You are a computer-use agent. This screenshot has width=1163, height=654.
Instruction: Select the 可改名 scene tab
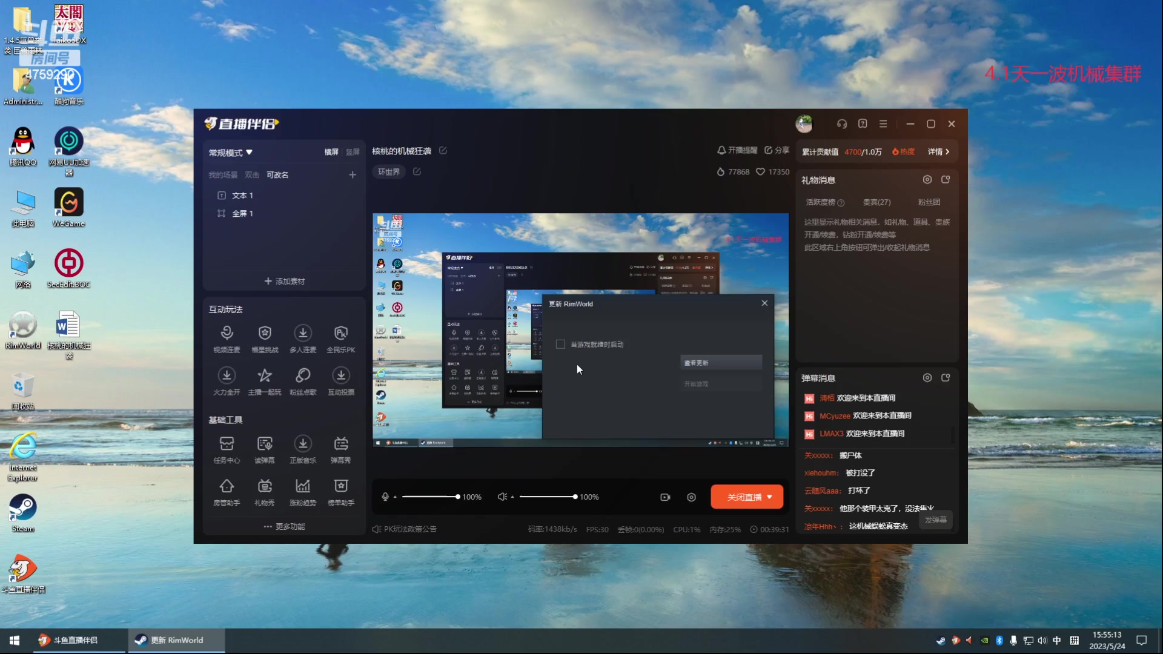[x=277, y=174]
